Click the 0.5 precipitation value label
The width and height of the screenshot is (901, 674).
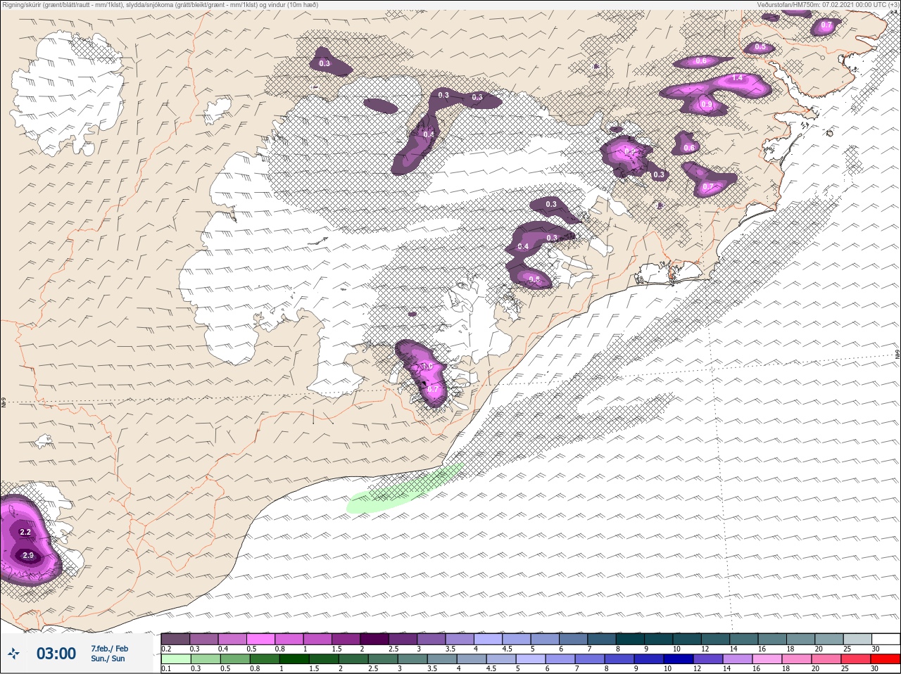point(760,47)
